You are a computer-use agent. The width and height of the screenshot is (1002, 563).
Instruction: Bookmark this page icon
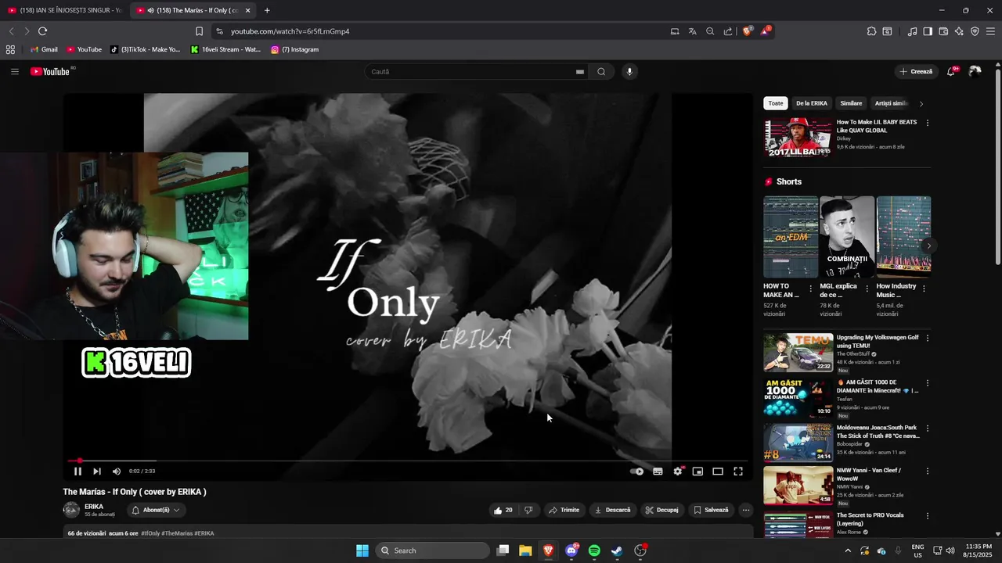199,31
